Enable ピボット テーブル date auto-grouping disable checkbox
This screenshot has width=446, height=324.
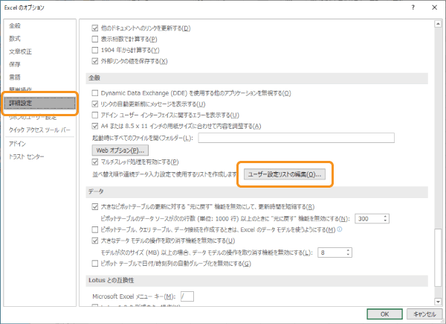(95, 264)
